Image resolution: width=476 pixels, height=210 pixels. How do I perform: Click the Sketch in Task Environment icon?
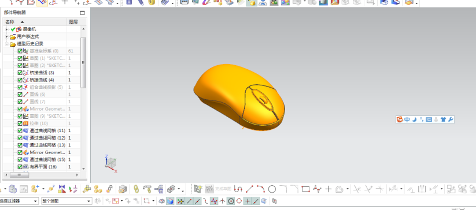198,189
